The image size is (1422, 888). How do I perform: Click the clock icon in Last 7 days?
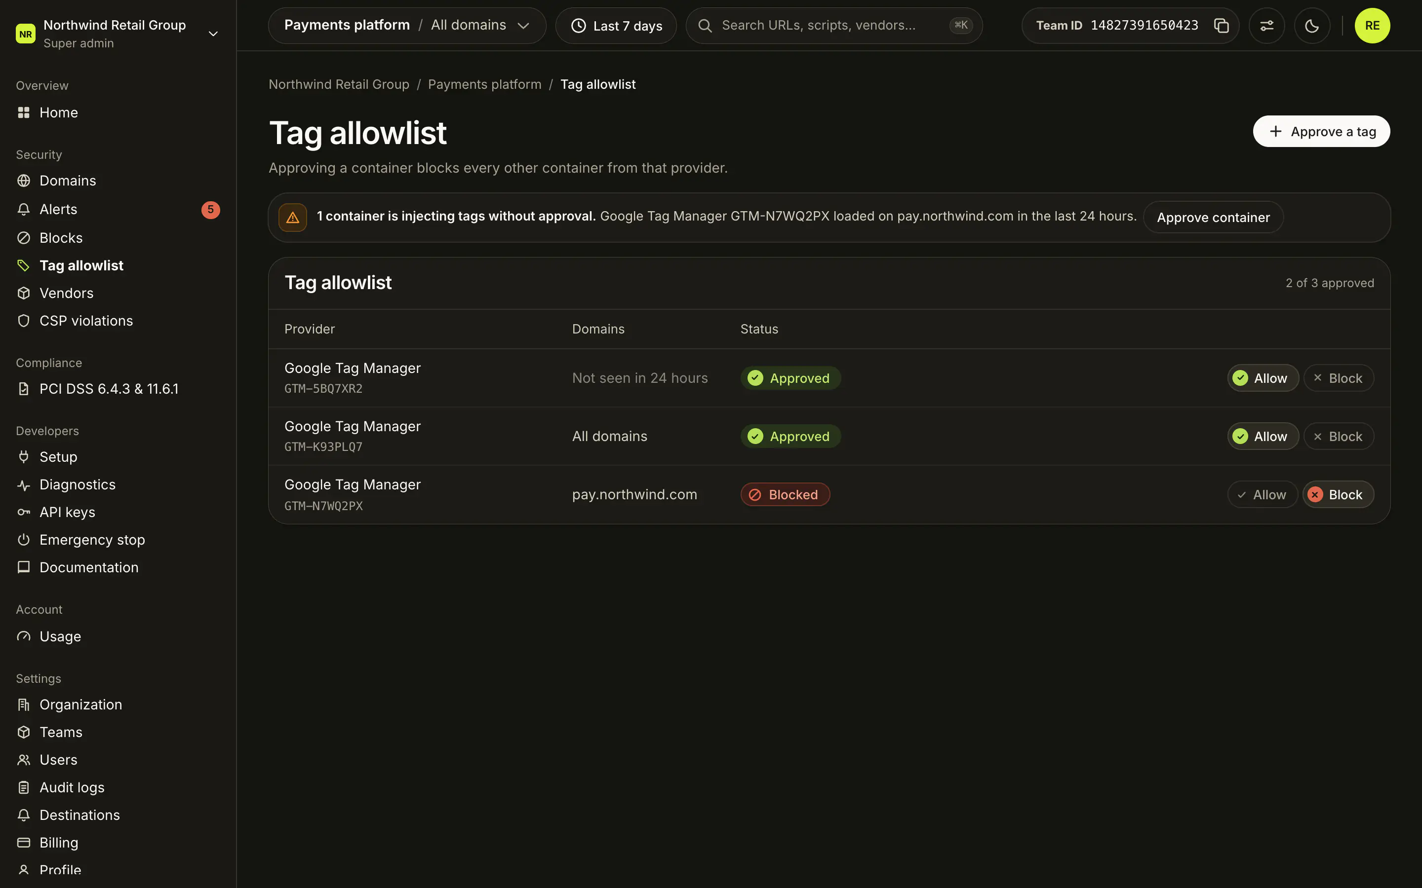(578, 26)
